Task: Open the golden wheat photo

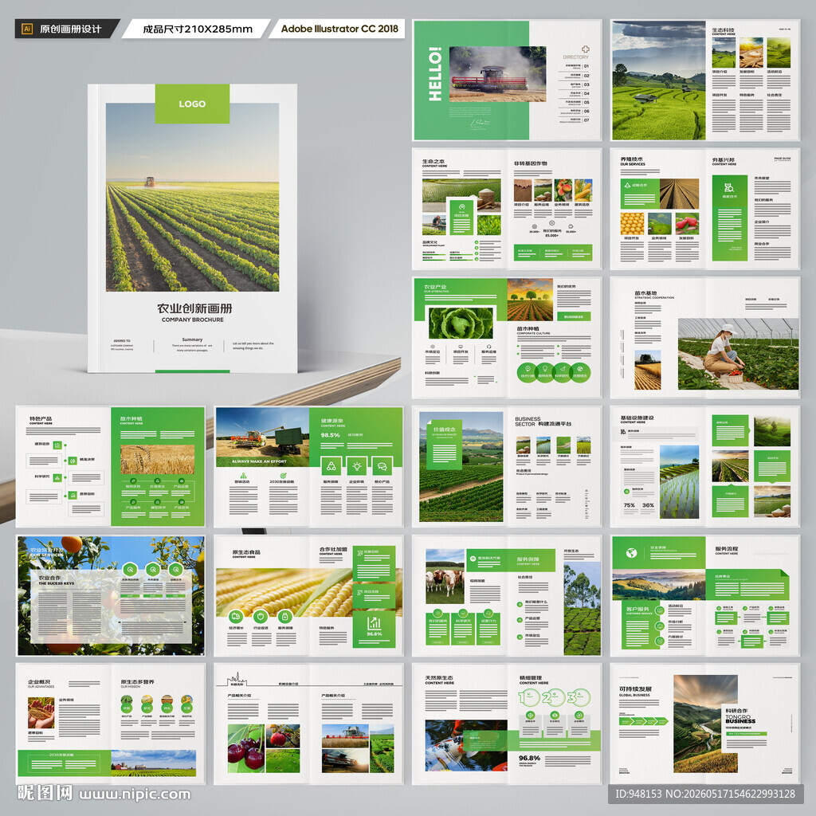Action: point(157,459)
